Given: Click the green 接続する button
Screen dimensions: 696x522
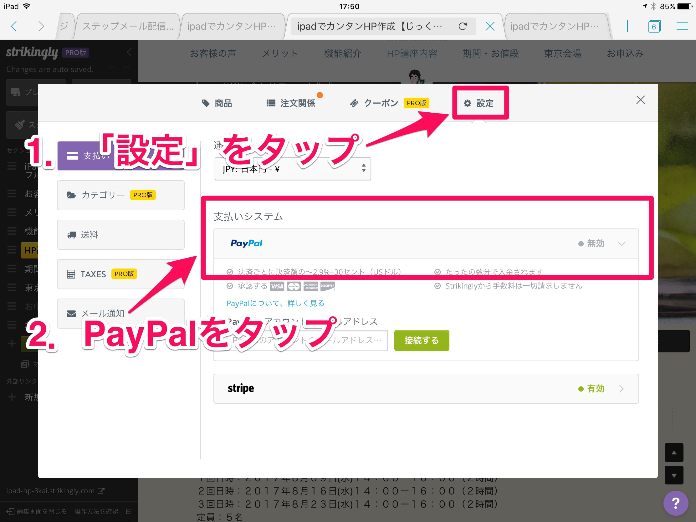Looking at the screenshot, I should pos(422,340).
